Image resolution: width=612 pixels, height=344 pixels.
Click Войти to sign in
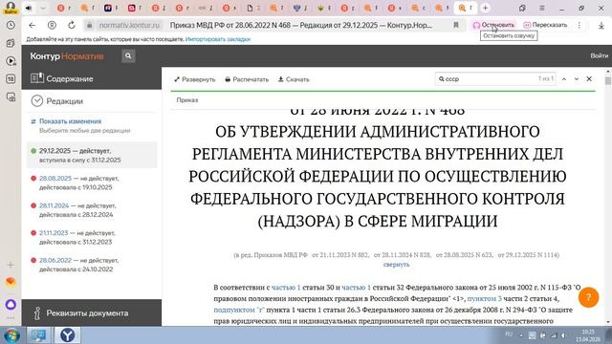[x=599, y=55]
